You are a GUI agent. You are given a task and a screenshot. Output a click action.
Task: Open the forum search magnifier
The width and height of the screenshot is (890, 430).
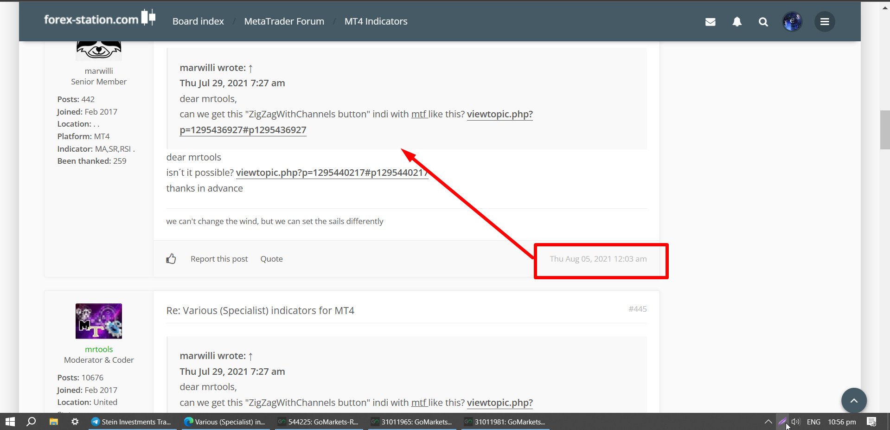click(763, 22)
